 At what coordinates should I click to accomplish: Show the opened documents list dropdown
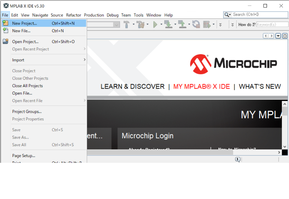(x=278, y=36)
